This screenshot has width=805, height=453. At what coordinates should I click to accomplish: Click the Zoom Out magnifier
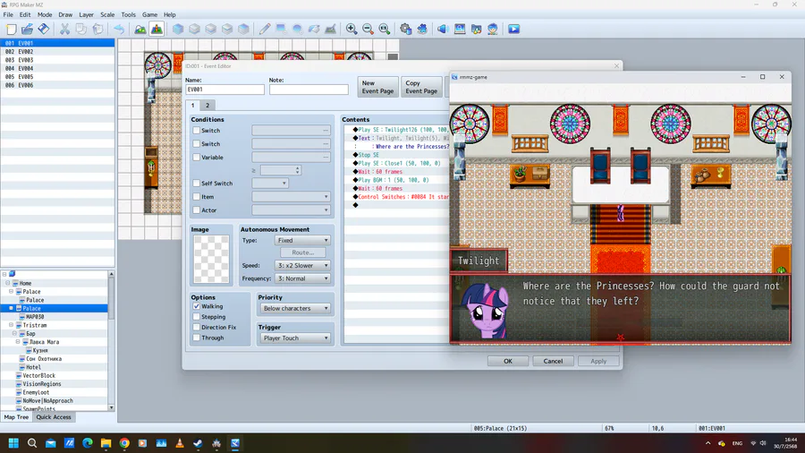click(369, 30)
